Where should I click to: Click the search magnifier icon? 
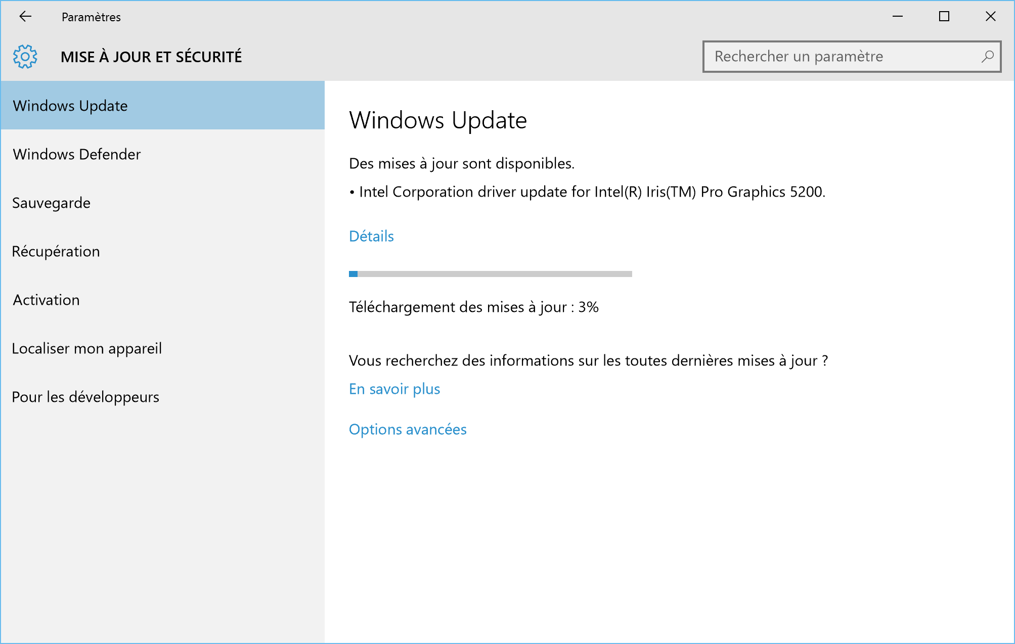(x=987, y=56)
